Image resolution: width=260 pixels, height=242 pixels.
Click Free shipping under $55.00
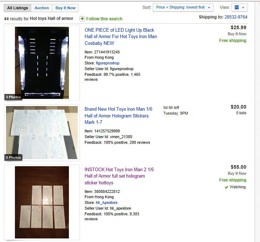[x=233, y=180]
